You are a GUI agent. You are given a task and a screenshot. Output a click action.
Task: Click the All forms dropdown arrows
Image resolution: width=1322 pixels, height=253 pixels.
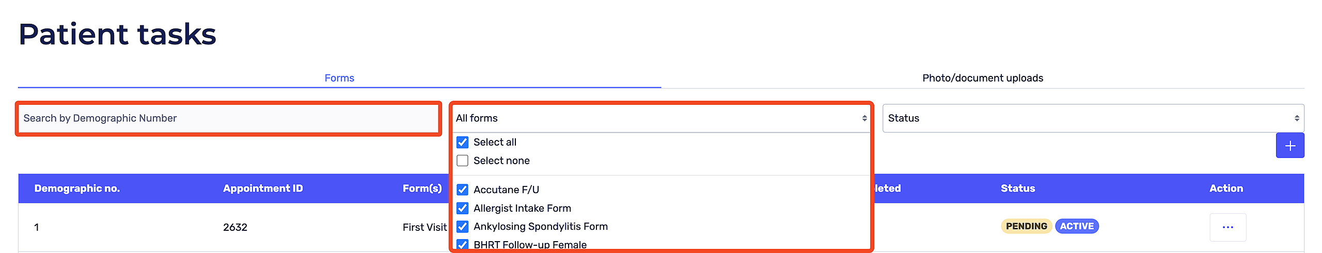point(864,118)
